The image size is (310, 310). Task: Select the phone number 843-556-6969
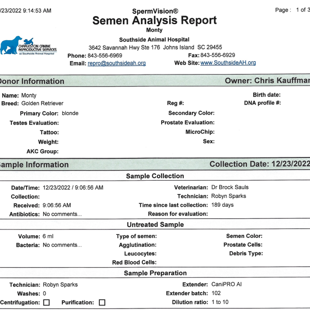(105, 56)
